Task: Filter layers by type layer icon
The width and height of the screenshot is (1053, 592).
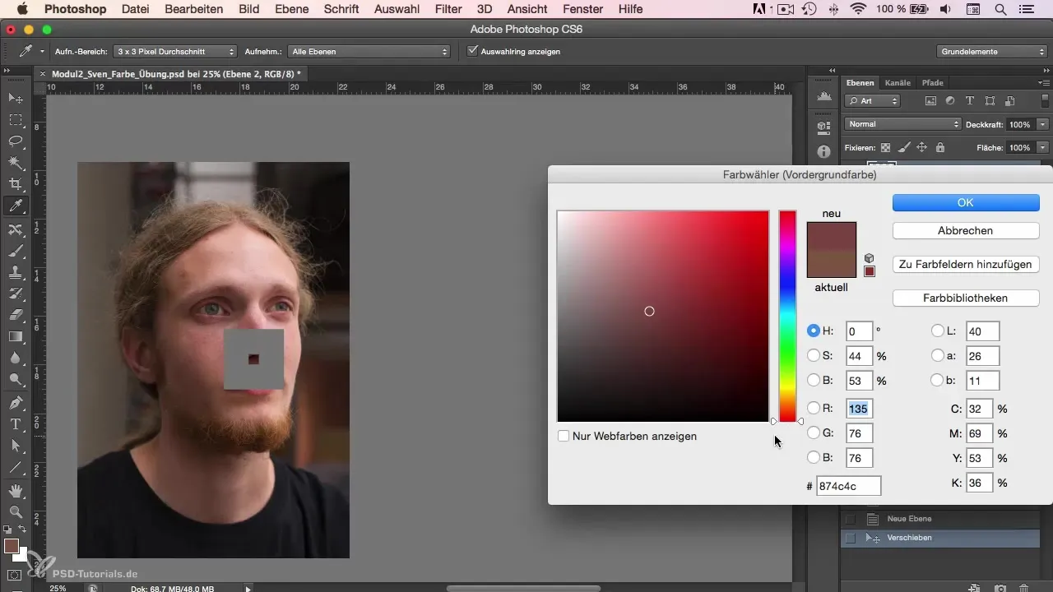Action: (970, 101)
